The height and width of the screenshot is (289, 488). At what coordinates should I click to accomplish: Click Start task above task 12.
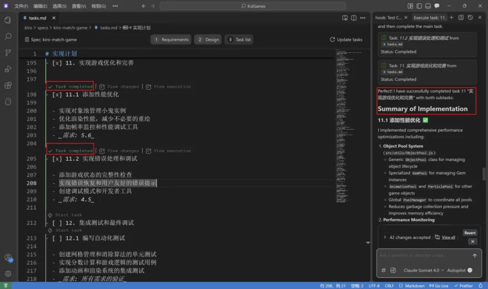pyautogui.click(x=65, y=215)
